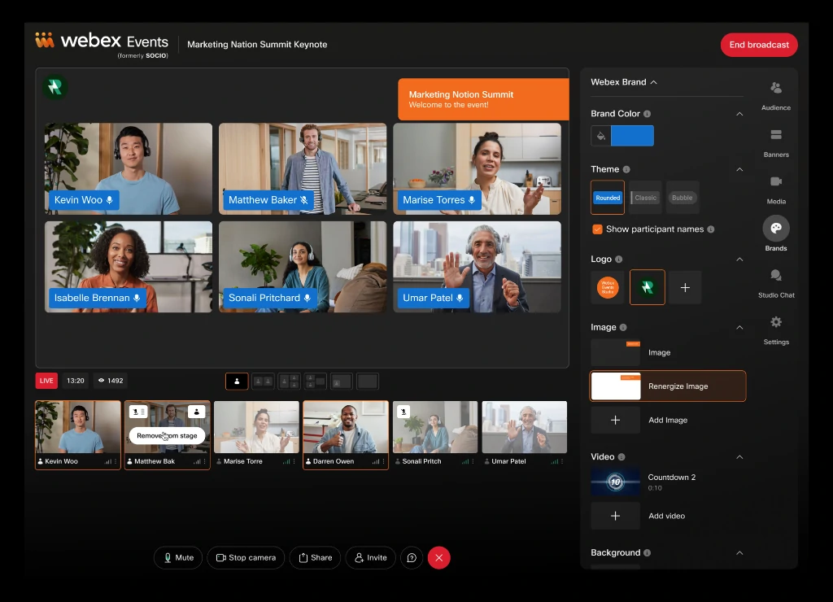Click the Invite button
The height and width of the screenshot is (602, 833).
click(x=370, y=557)
